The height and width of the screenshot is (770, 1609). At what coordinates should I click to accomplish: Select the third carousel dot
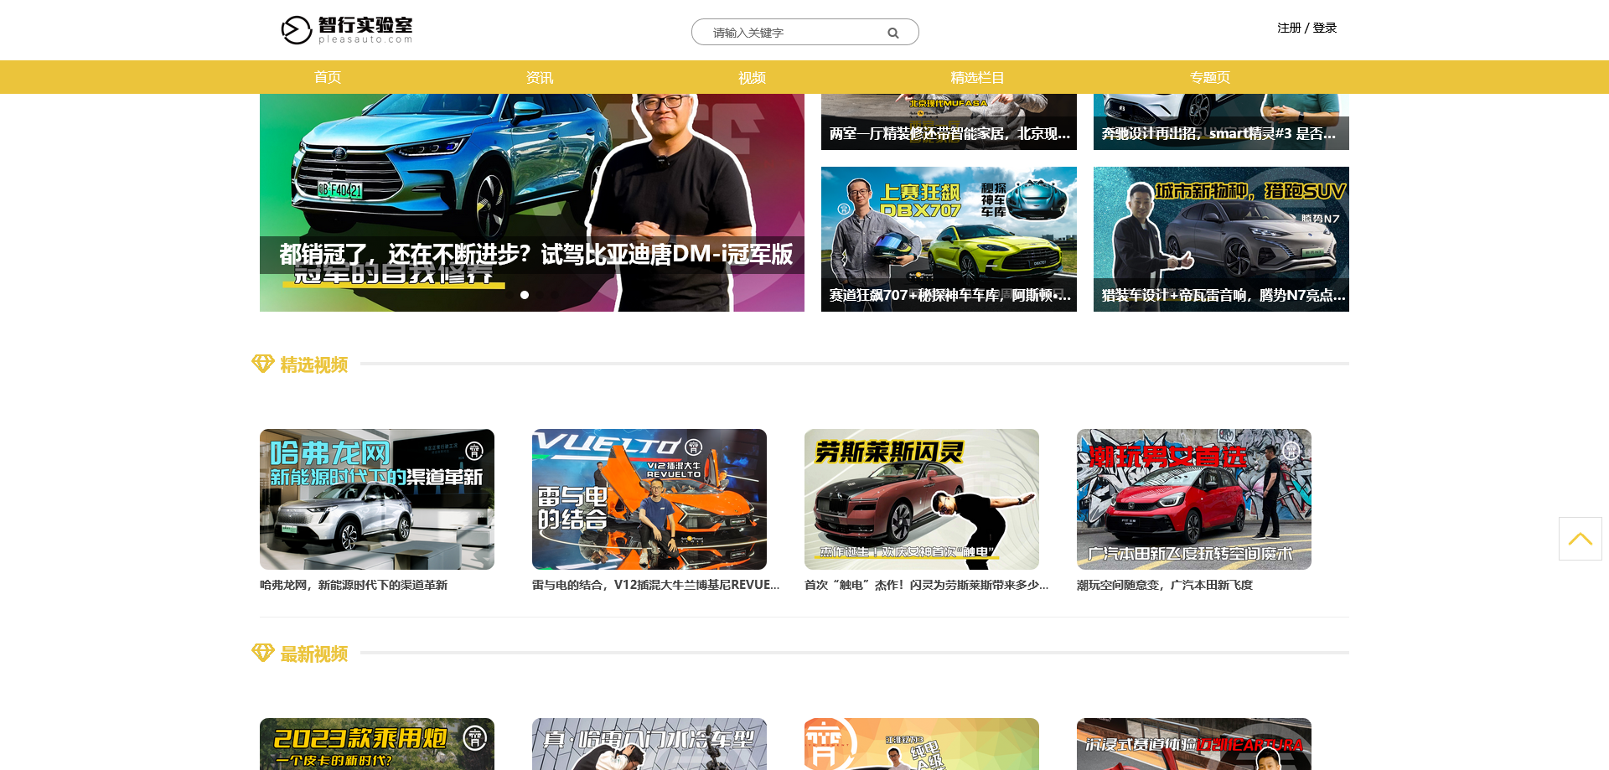(540, 295)
